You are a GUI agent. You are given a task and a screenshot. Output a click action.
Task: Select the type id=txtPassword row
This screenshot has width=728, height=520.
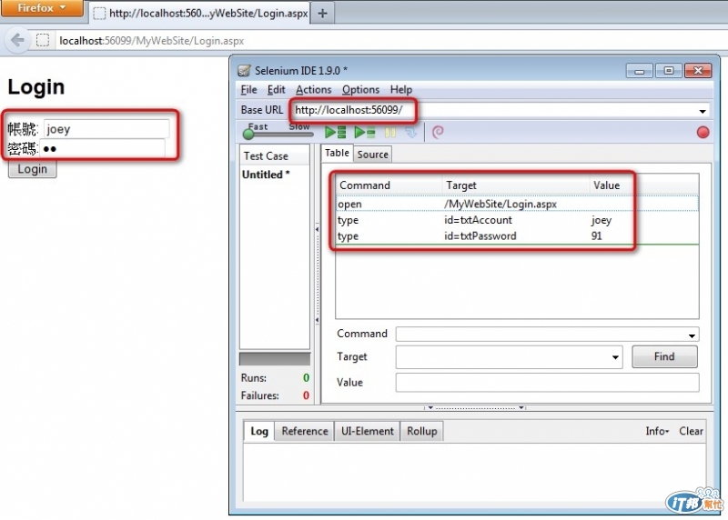(517, 236)
